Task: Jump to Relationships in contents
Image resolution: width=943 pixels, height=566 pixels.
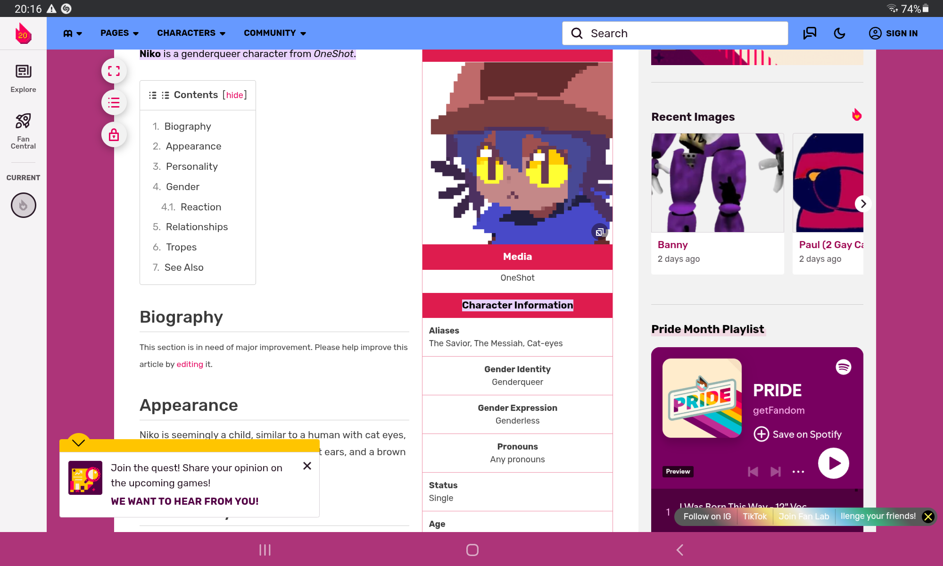Action: pyautogui.click(x=197, y=227)
